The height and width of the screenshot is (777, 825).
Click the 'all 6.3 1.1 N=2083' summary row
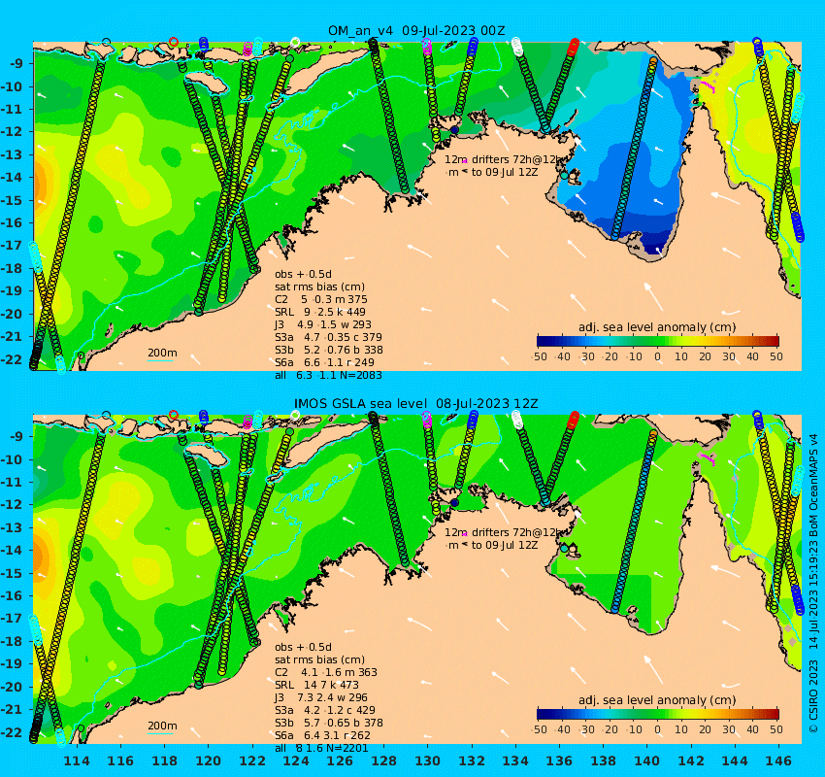pos(328,375)
